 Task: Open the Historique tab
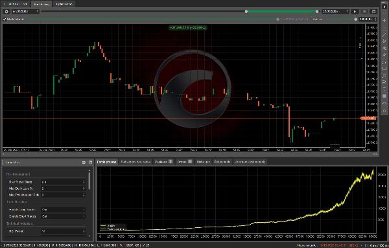click(203, 162)
